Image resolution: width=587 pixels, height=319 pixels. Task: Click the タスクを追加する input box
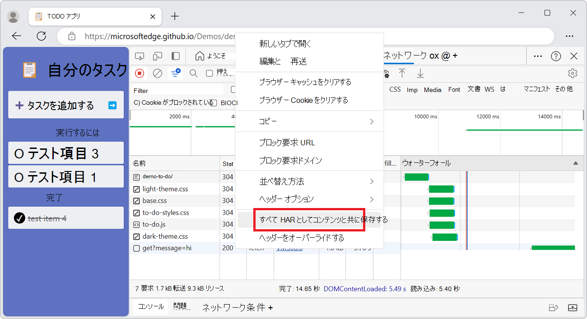pos(66,105)
